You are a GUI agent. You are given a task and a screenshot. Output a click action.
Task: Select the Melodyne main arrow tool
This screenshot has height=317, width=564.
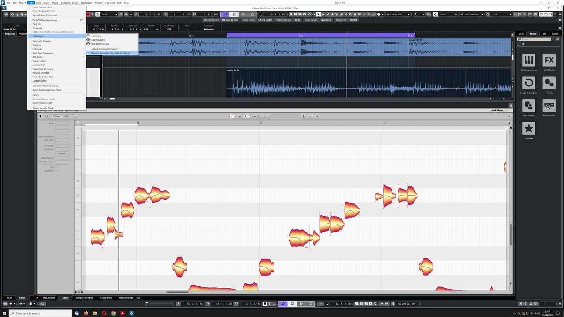click(x=246, y=116)
